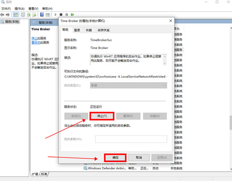
Task: Click the 自动 startup type cell in the Defender row
Action: (156, 168)
